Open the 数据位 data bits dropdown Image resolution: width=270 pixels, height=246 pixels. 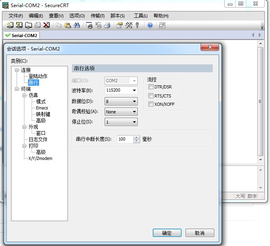[134, 101]
